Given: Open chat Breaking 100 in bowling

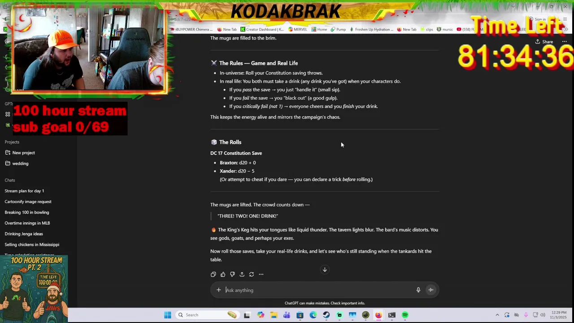Looking at the screenshot, I should pyautogui.click(x=27, y=212).
